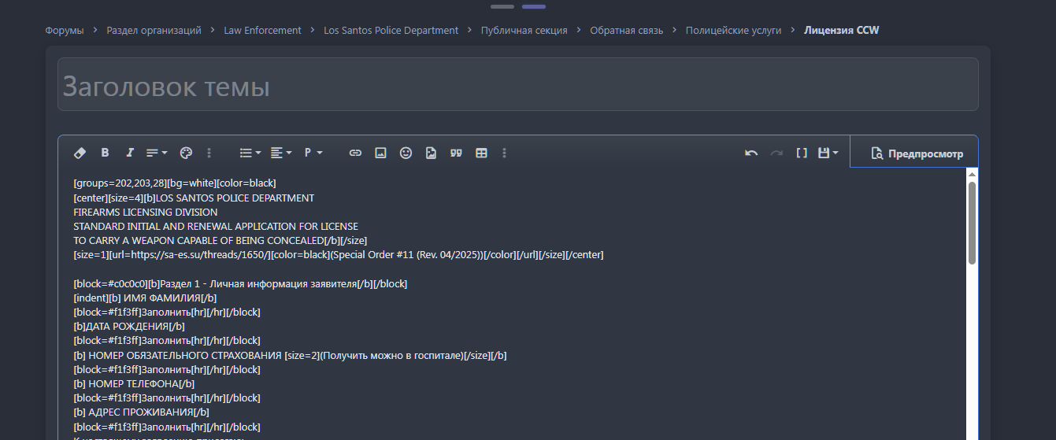
Task: Open the text color palette
Action: (186, 153)
